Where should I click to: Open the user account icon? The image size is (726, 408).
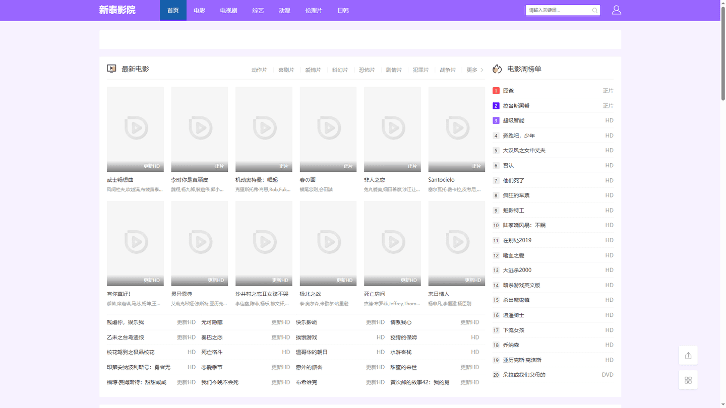616,10
